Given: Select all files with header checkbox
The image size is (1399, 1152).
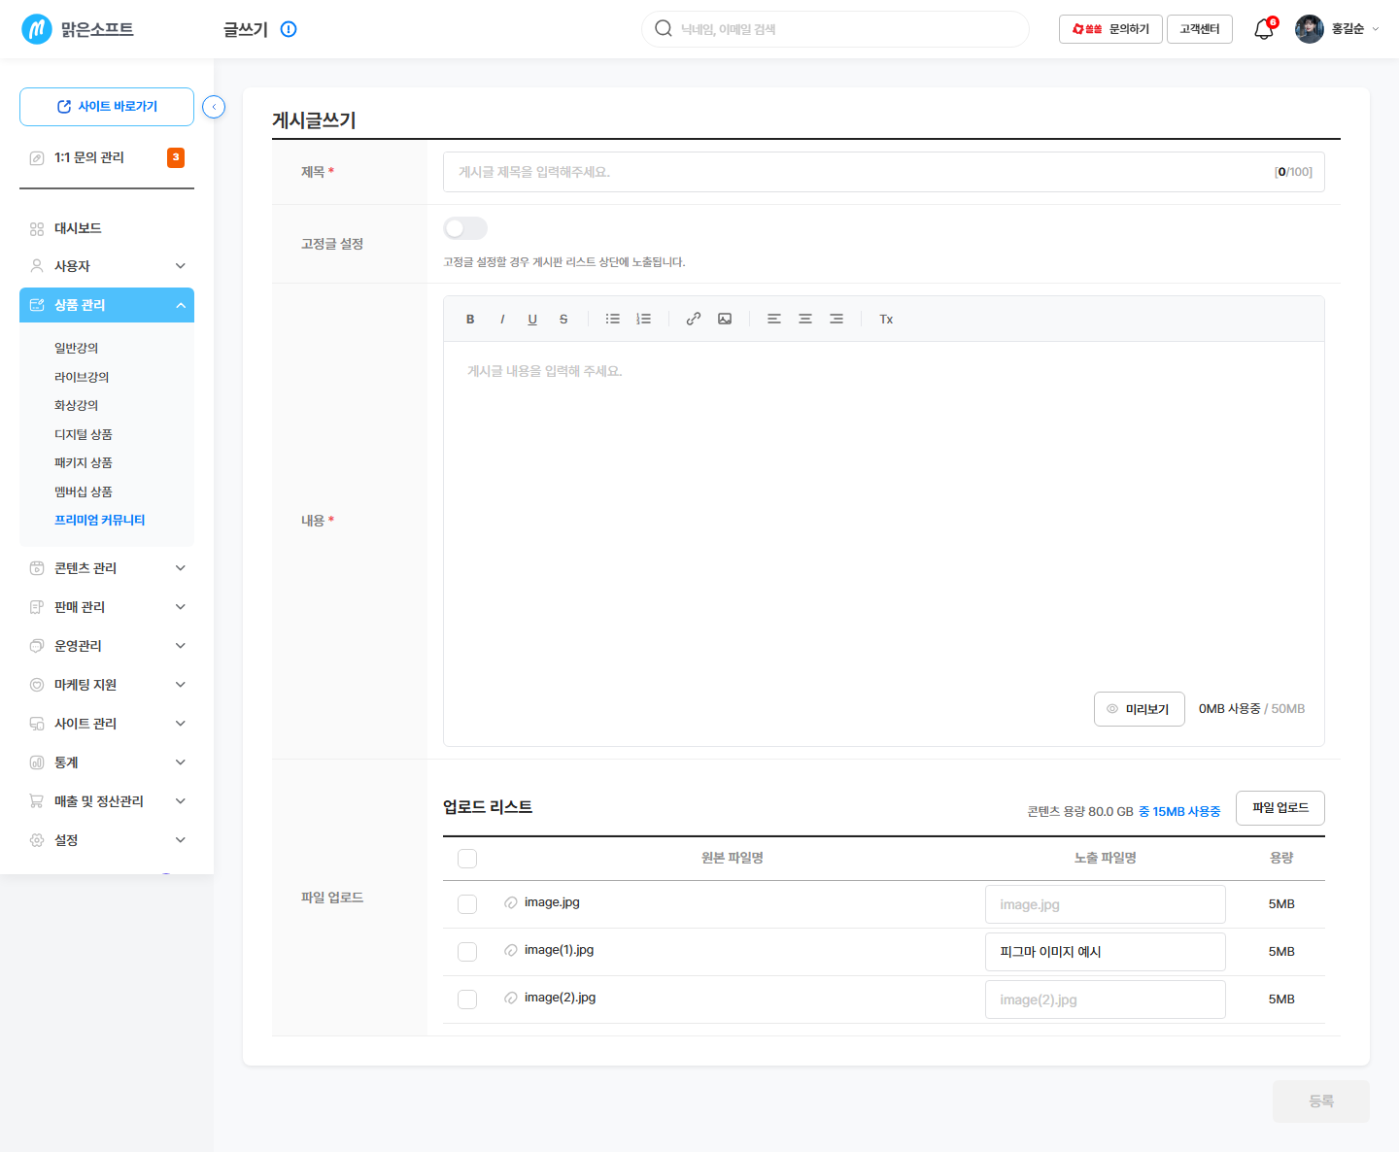Looking at the screenshot, I should [x=467, y=859].
